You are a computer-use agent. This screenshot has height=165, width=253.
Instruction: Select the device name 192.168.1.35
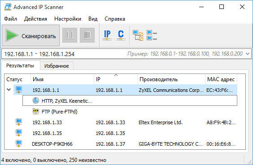click(47, 133)
